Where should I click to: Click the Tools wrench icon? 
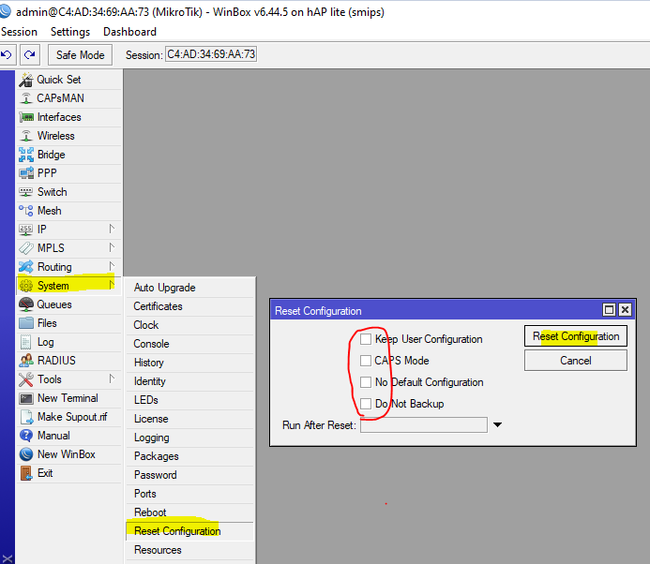pyautogui.click(x=25, y=379)
